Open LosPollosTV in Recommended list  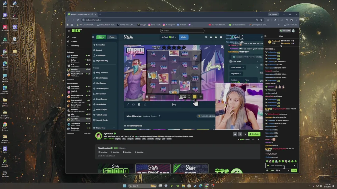click(79, 124)
